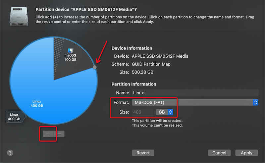Open the GB size unit dropdown
This screenshot has width=265, height=163.
point(165,112)
